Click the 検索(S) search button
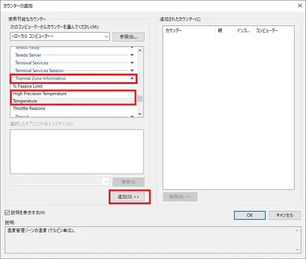Viewport: 306px width, 259px height. pos(129,182)
